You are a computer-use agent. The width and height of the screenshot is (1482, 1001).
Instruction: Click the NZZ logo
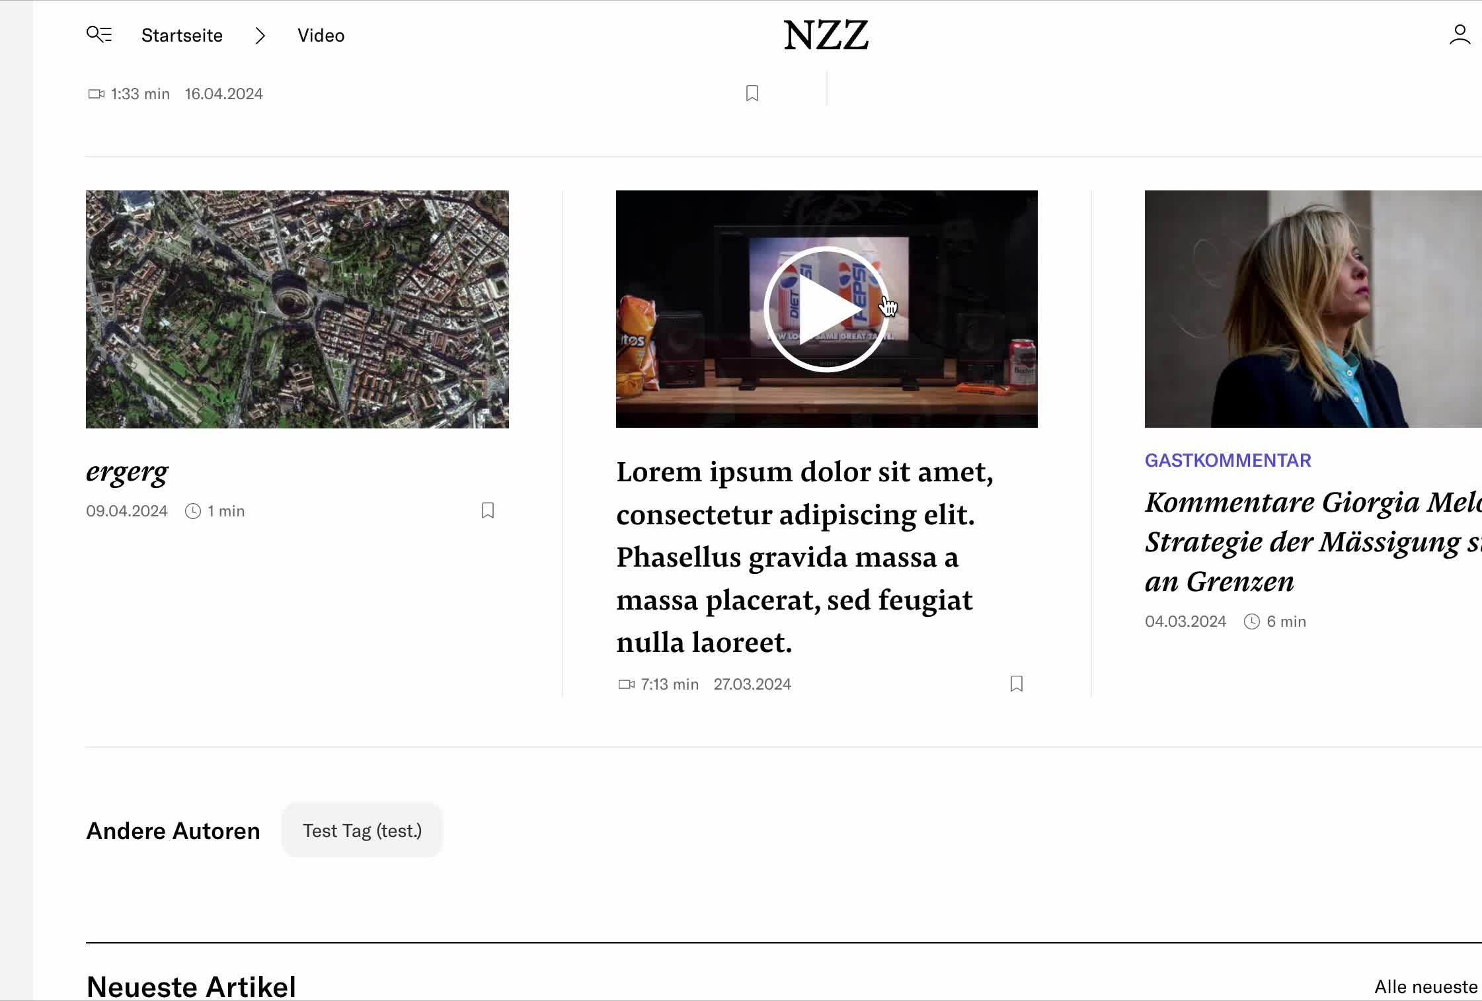(x=826, y=35)
